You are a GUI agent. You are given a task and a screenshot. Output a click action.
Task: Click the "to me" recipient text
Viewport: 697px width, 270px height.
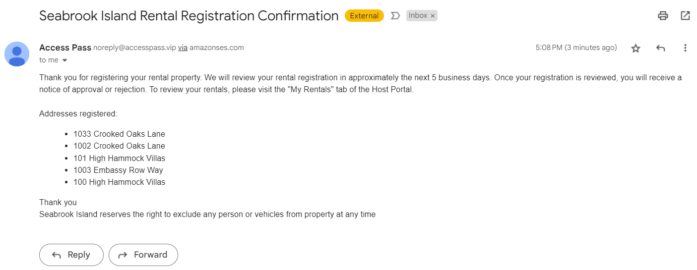(x=49, y=60)
